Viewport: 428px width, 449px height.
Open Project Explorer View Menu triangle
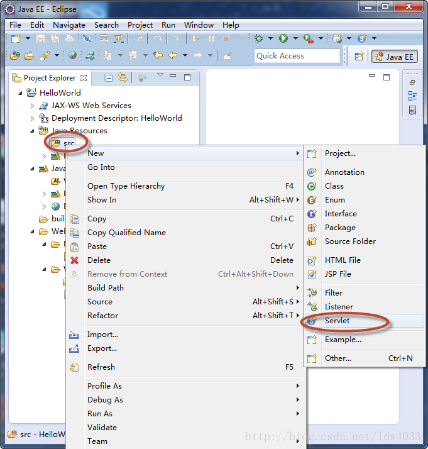[160, 75]
